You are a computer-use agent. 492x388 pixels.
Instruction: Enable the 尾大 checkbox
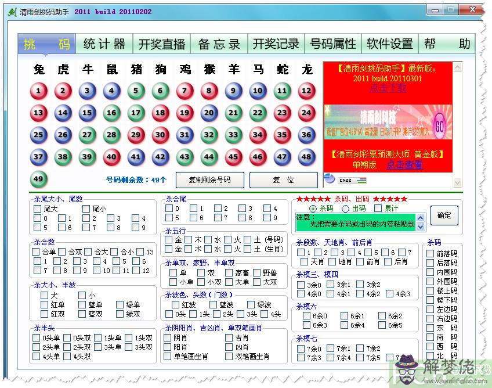38,209
